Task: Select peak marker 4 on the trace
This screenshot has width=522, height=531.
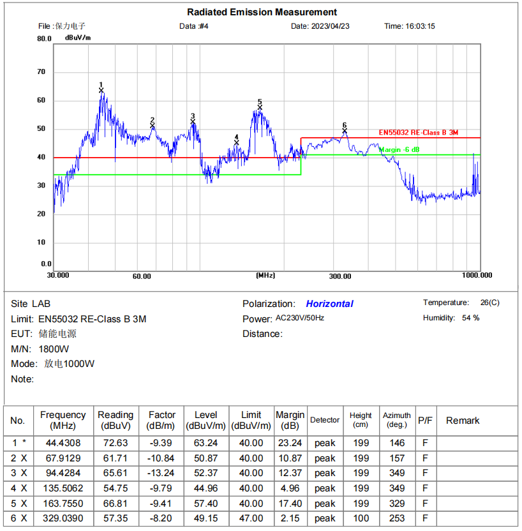Action: [x=237, y=142]
